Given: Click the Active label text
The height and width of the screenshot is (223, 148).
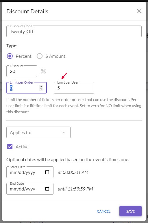Looking at the screenshot, I should (x=22, y=147).
